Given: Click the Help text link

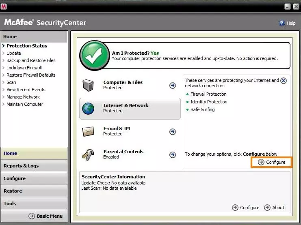Looking at the screenshot, I should click(291, 23).
